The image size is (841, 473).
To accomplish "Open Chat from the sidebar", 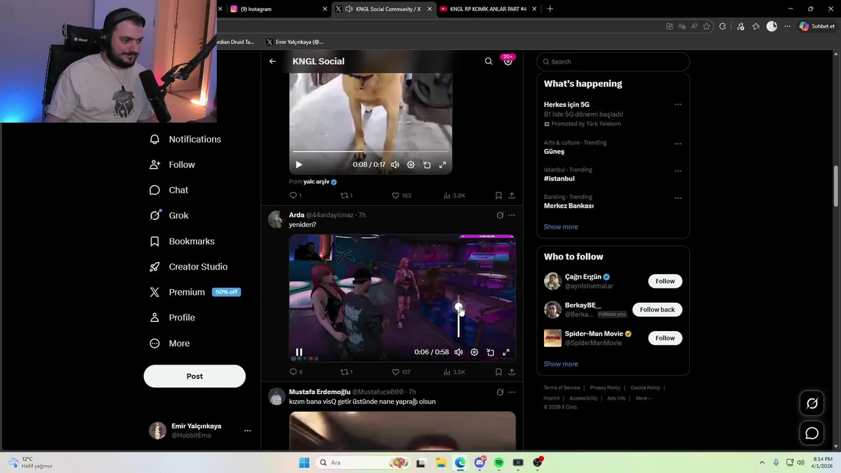I will tap(170, 190).
